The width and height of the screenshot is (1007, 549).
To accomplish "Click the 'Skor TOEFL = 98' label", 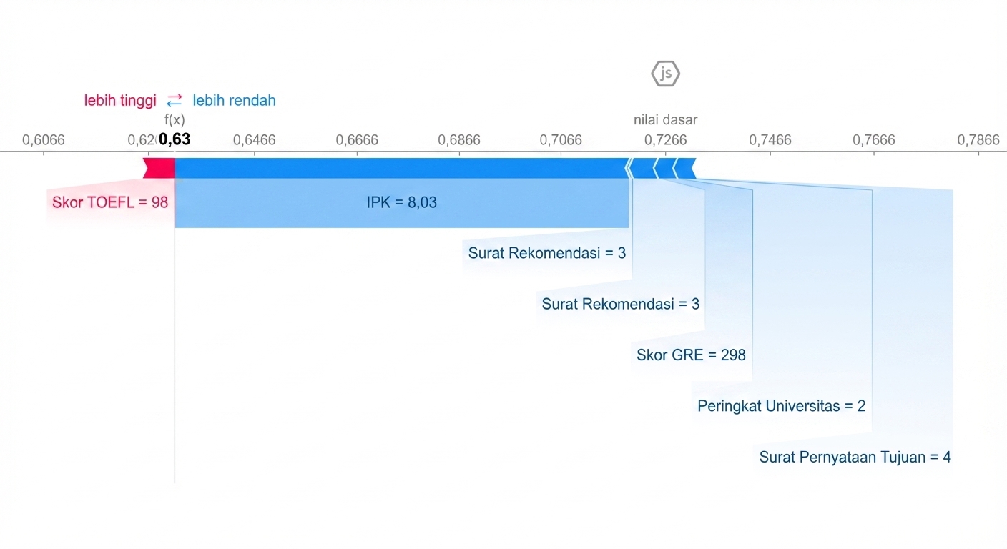I will 110,202.
